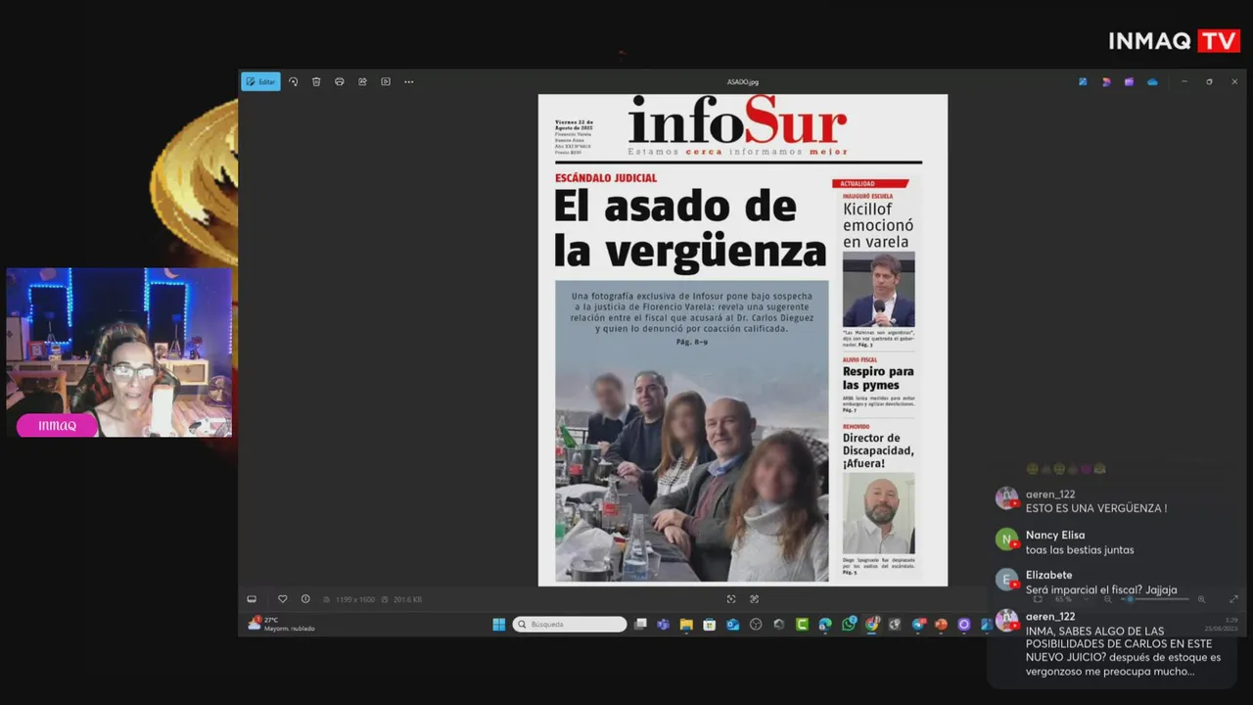Image resolution: width=1253 pixels, height=705 pixels.
Task: Open Microsoft Teams from taskbar
Action: pyautogui.click(x=663, y=625)
